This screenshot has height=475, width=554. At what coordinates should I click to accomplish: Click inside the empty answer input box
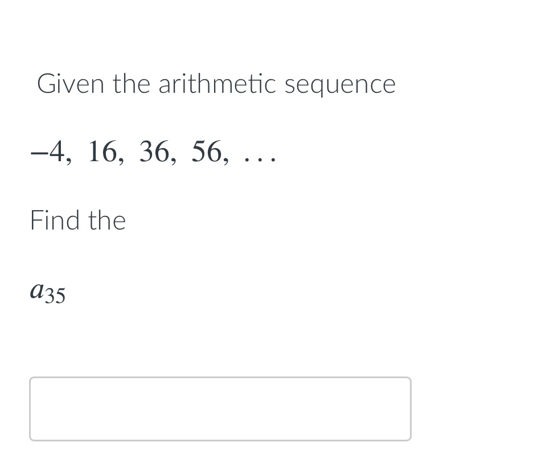pos(220,408)
